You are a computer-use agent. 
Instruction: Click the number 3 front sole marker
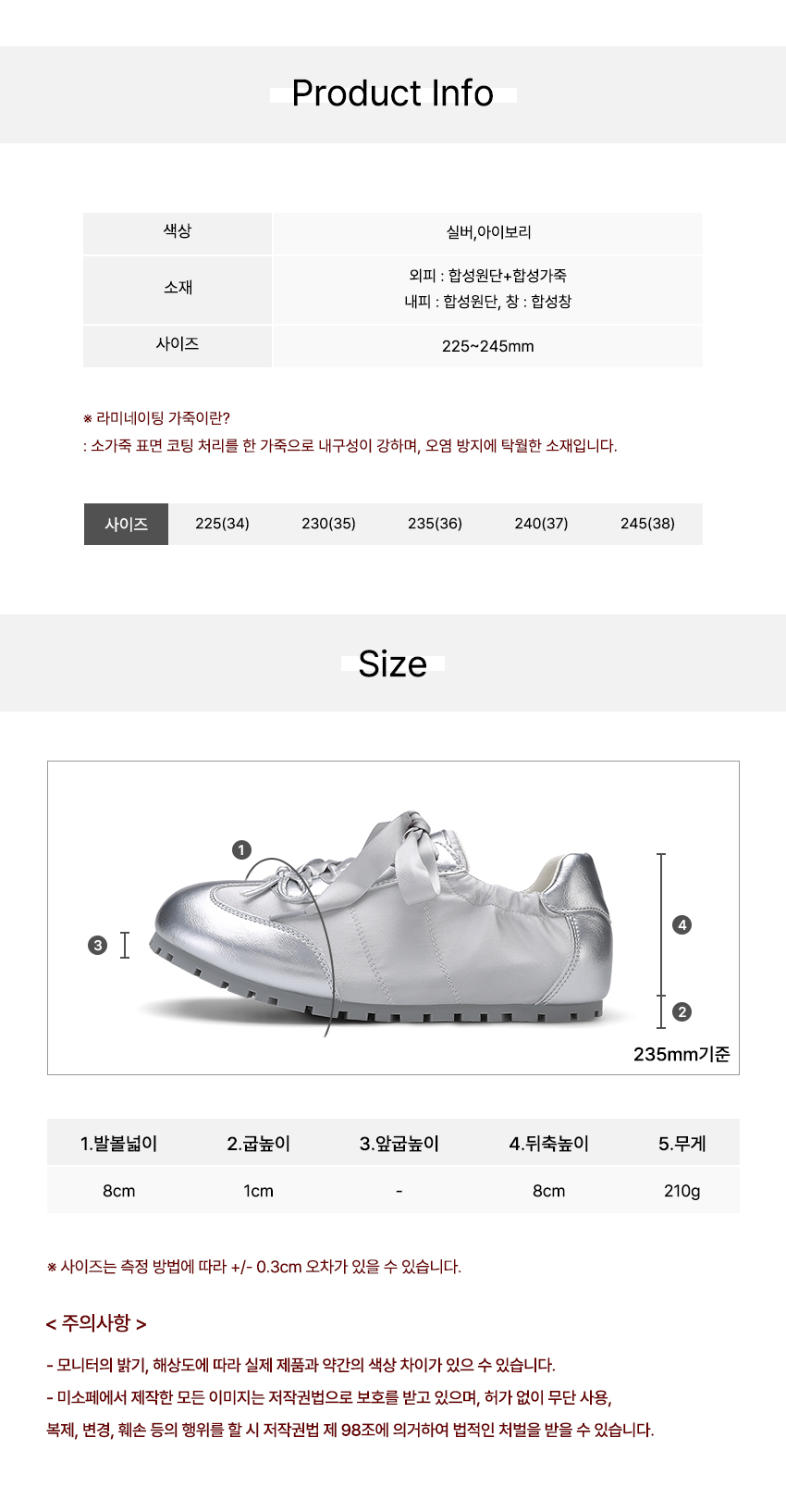tap(97, 945)
